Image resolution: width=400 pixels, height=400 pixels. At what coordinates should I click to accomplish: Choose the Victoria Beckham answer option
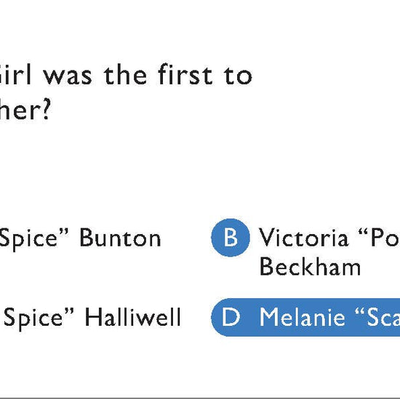tap(305, 252)
